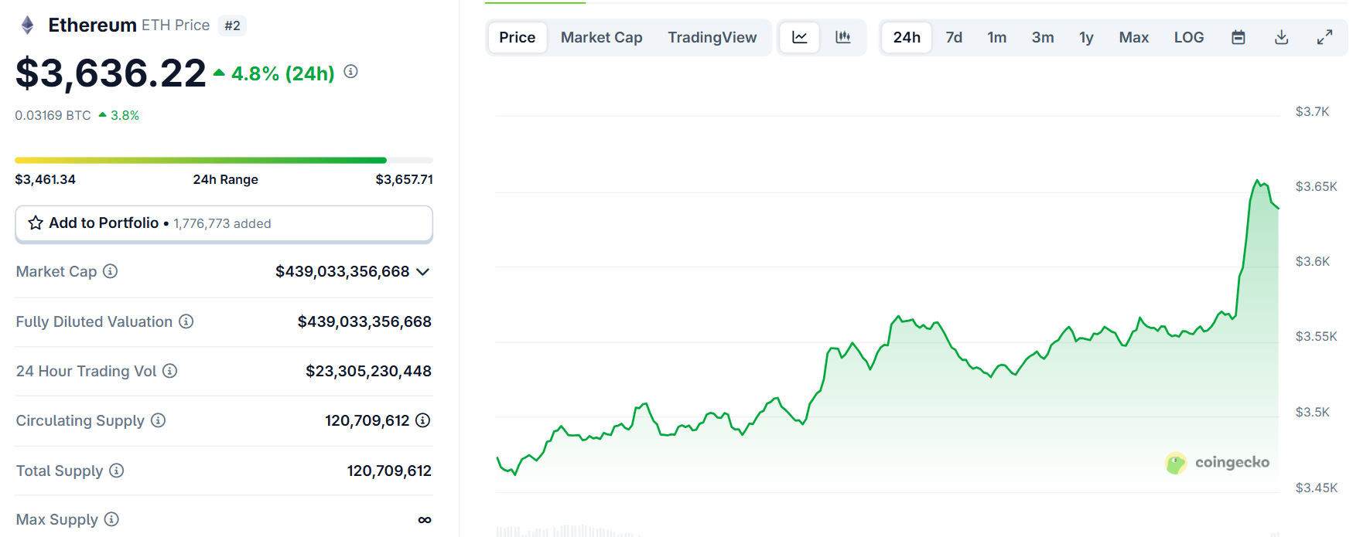Download chart data icon
The image size is (1353, 537).
(x=1282, y=37)
